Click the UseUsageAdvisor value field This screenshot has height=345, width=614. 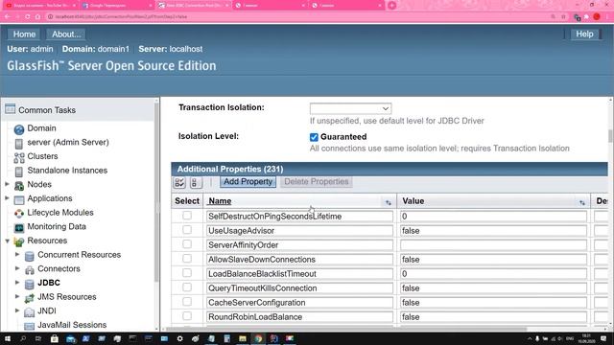pos(493,231)
